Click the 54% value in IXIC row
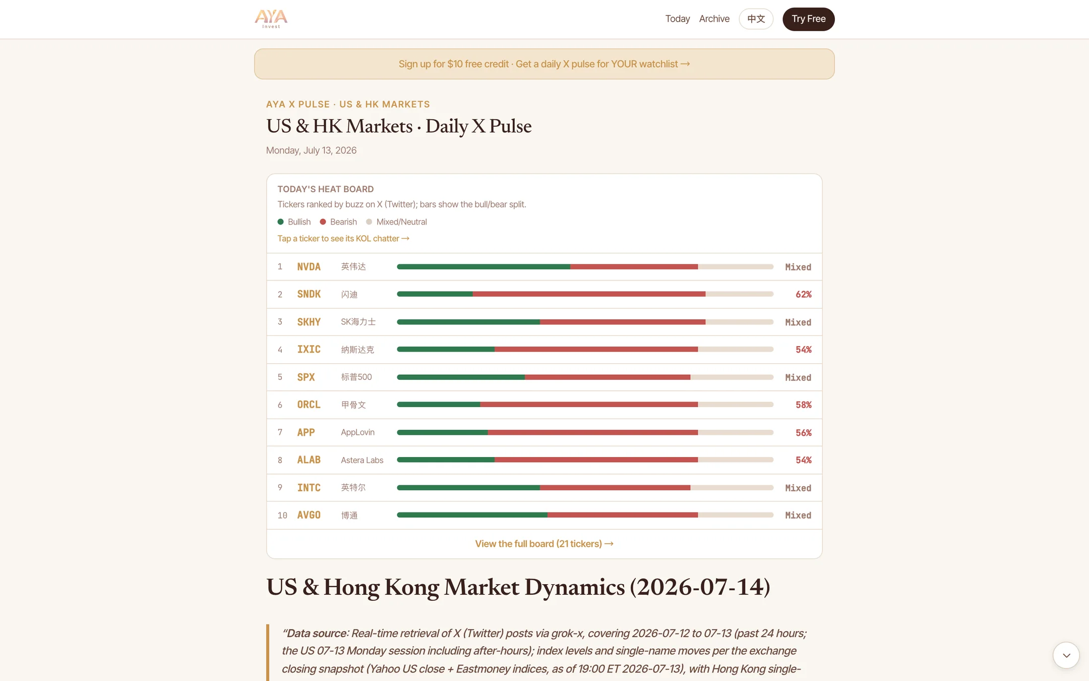The height and width of the screenshot is (681, 1089). tap(803, 350)
